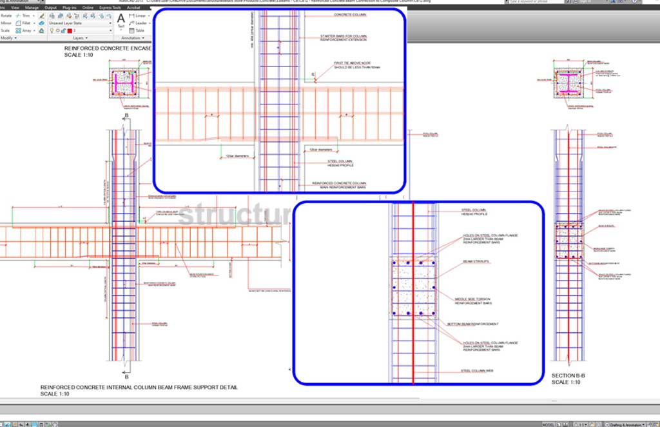
Task: Select the Trim tool
Action: click(26, 15)
